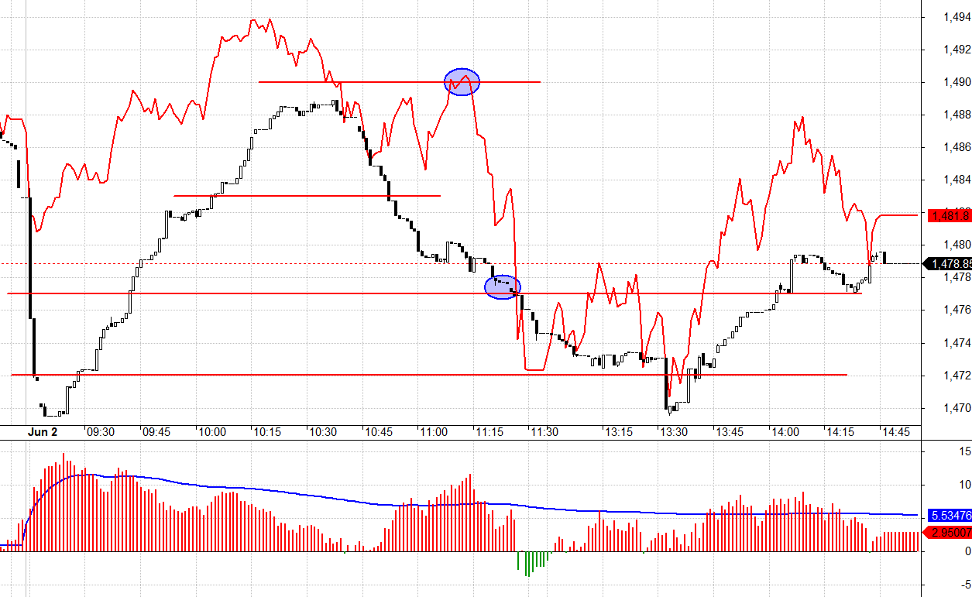Click the 09:45 time axis label
972x597 pixels.
click(x=156, y=432)
